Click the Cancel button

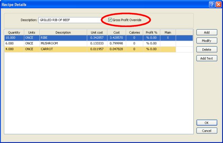pyautogui.click(x=207, y=130)
